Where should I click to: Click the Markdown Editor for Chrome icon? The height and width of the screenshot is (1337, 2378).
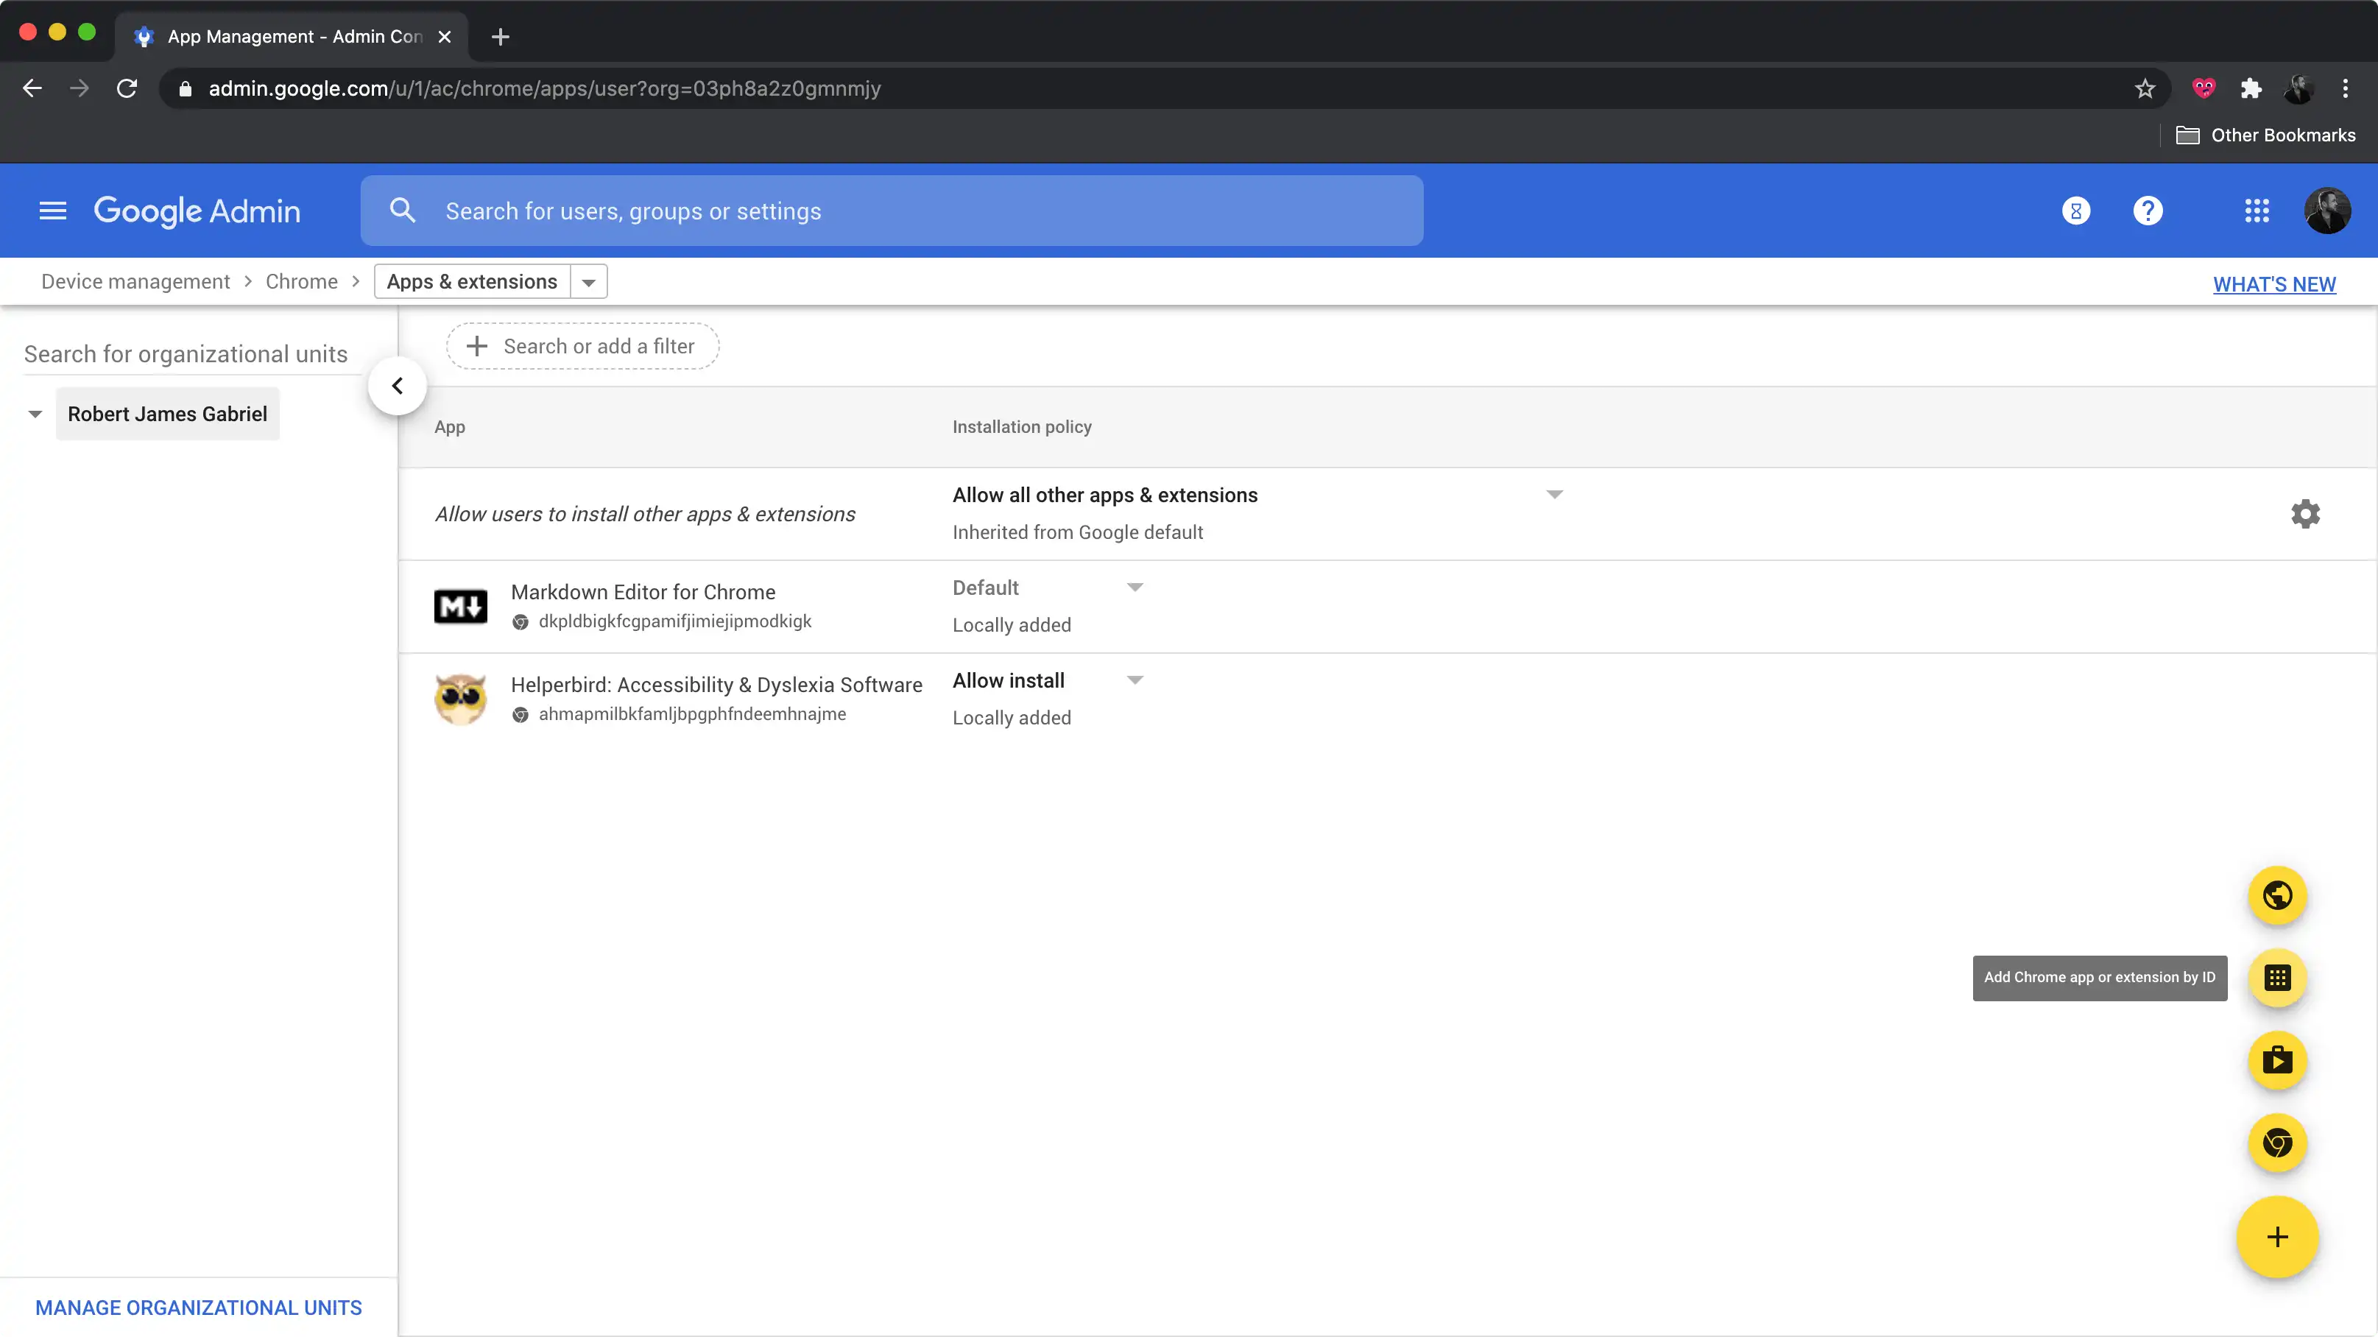point(461,607)
